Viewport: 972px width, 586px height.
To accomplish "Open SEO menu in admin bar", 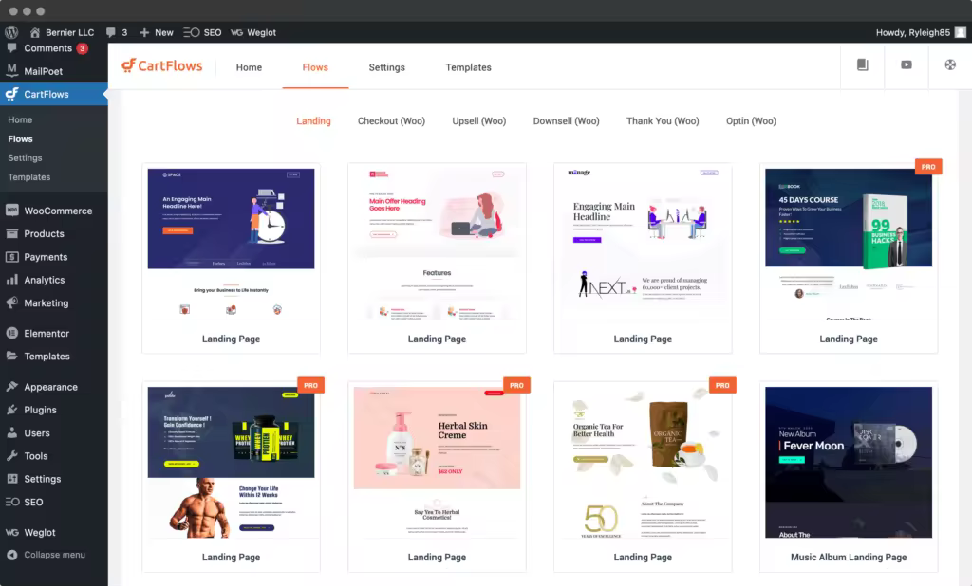I will [202, 32].
